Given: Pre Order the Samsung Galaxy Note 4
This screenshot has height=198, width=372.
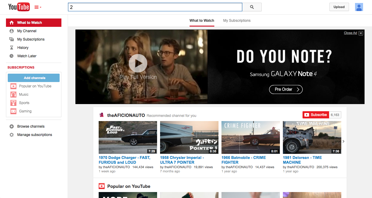Looking at the screenshot, I should [x=286, y=89].
